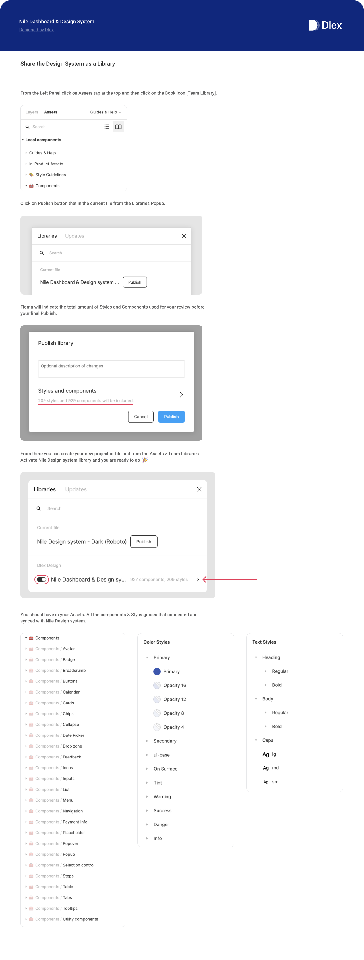Expand the Warning color styles group
This screenshot has width=364, height=960.
click(147, 796)
